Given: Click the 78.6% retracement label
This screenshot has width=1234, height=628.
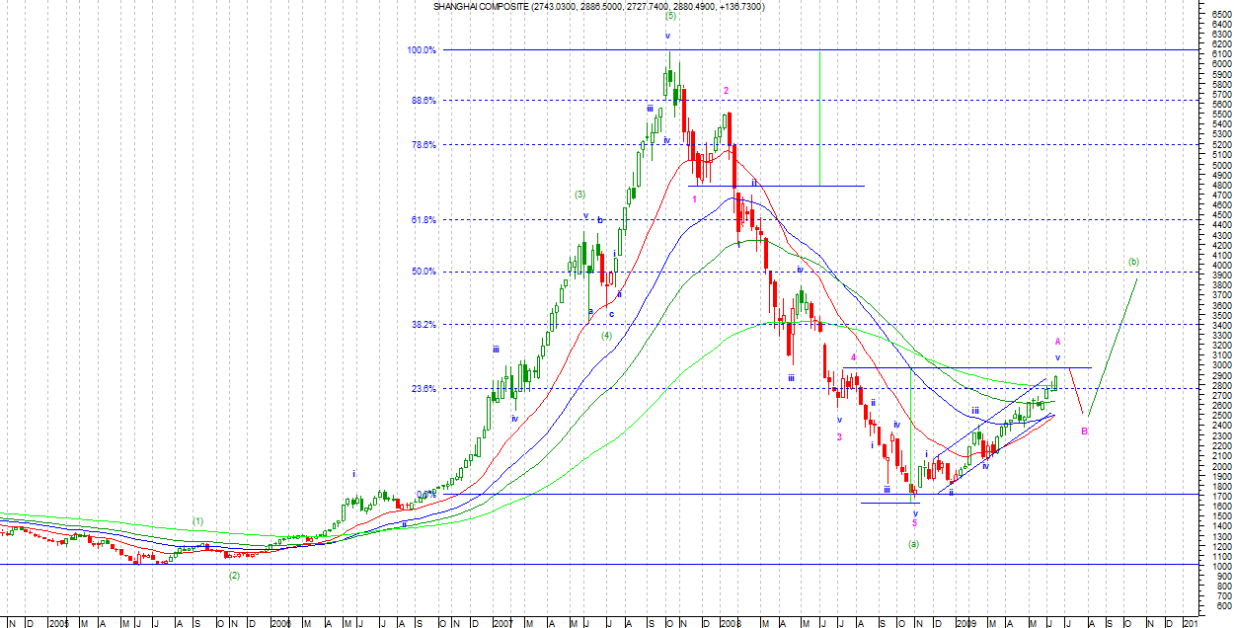Looking at the screenshot, I should pyautogui.click(x=424, y=145).
